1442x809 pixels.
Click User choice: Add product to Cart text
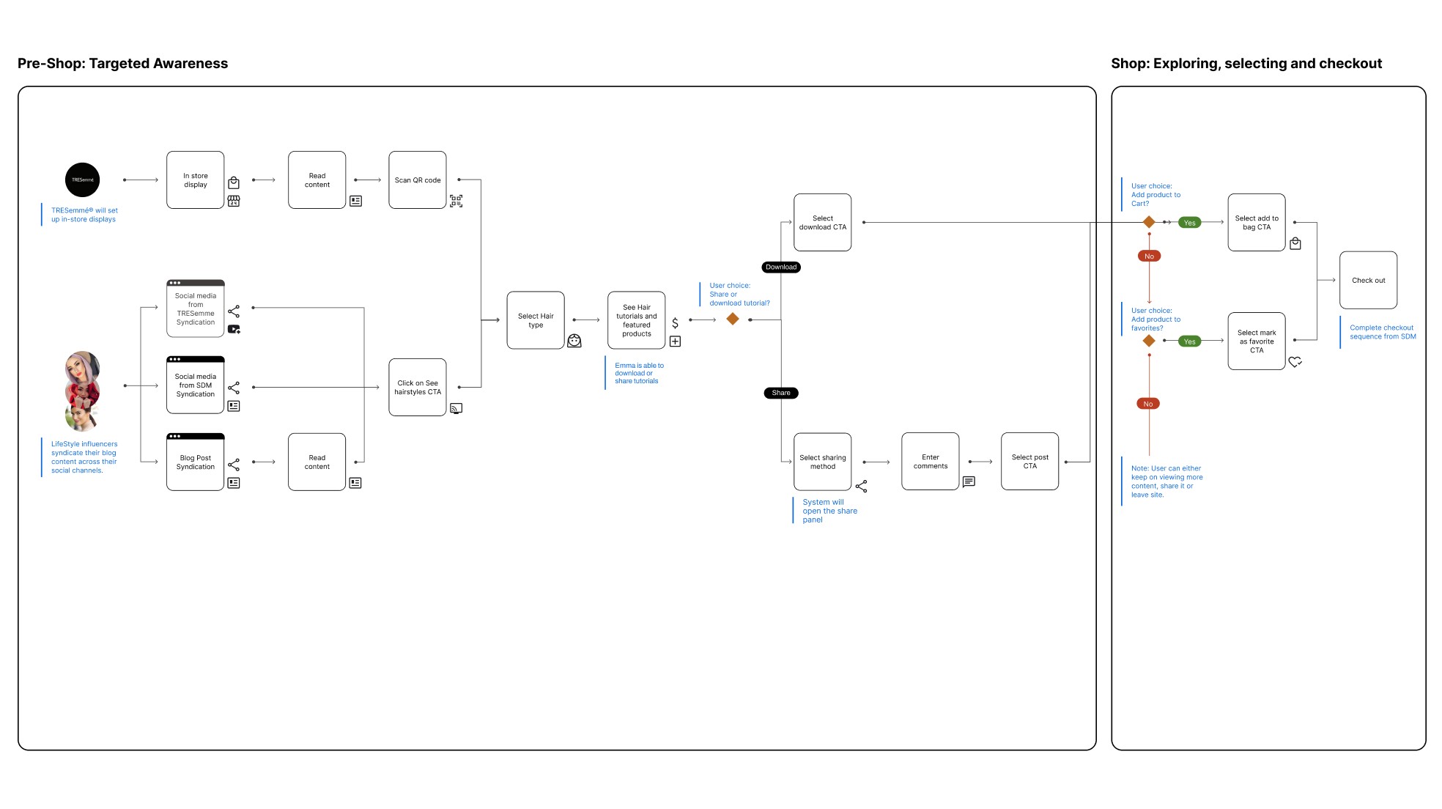1156,195
